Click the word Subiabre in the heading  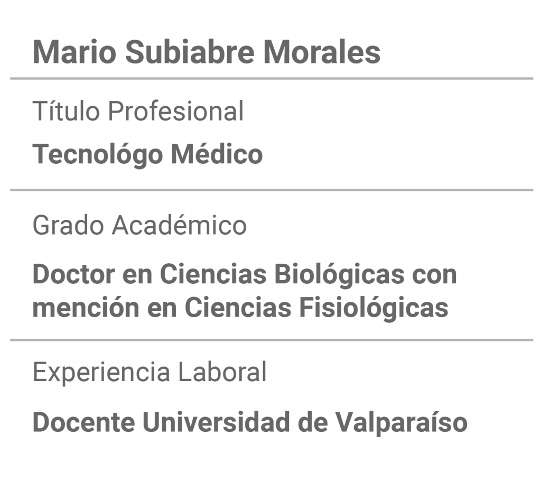click(x=190, y=52)
